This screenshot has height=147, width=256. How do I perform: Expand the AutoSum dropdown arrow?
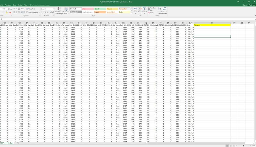[157, 8]
